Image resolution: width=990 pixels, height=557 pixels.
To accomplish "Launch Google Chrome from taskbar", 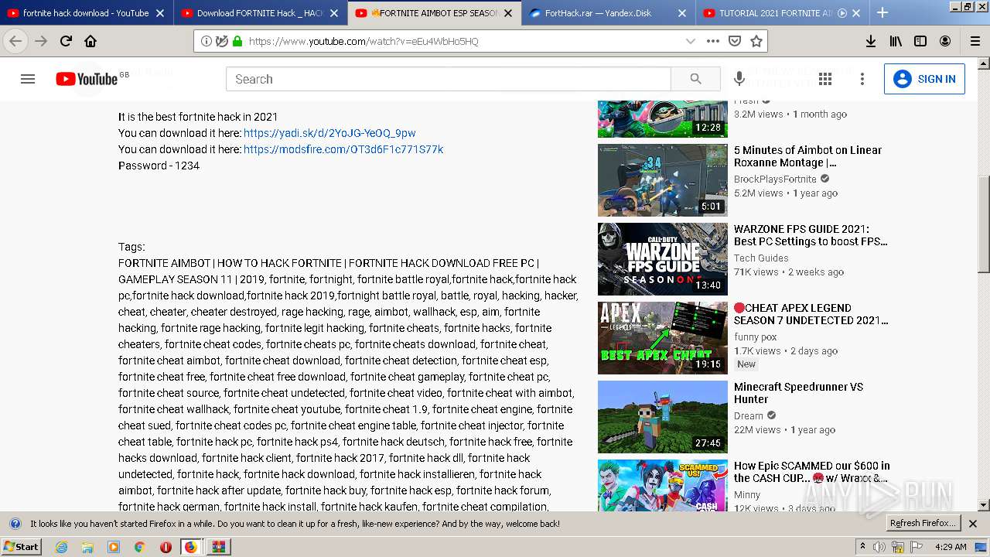I will click(139, 547).
